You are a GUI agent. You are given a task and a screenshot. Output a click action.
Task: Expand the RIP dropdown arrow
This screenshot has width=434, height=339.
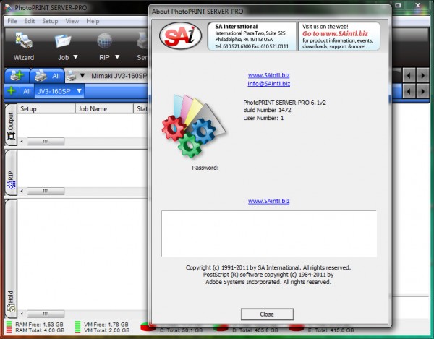pos(117,57)
